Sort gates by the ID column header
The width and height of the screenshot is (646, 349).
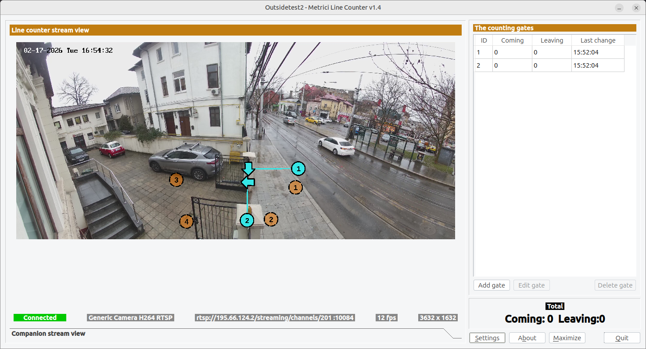coord(484,40)
